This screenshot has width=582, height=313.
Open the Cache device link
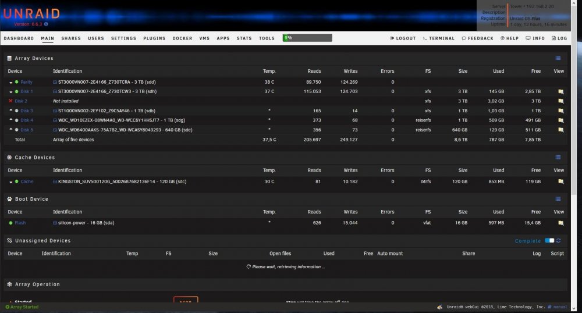click(27, 182)
